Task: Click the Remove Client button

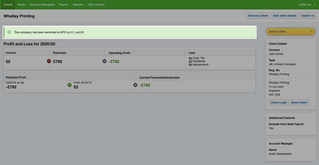Action: tap(258, 16)
